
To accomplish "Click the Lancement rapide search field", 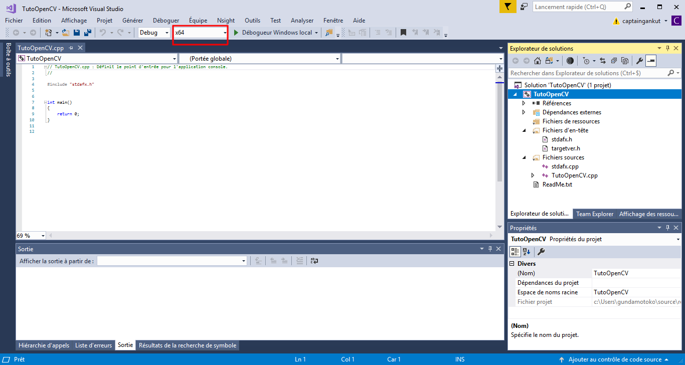I will click(578, 7).
